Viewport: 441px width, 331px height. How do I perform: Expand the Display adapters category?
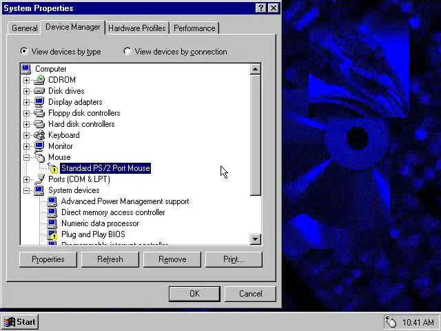pyautogui.click(x=26, y=102)
